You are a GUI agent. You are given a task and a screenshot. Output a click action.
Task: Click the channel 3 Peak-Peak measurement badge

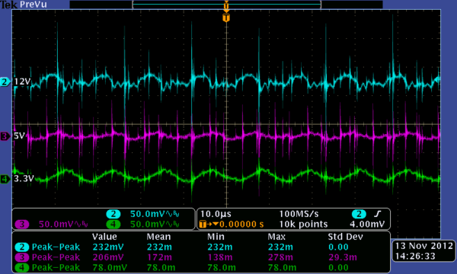22,257
